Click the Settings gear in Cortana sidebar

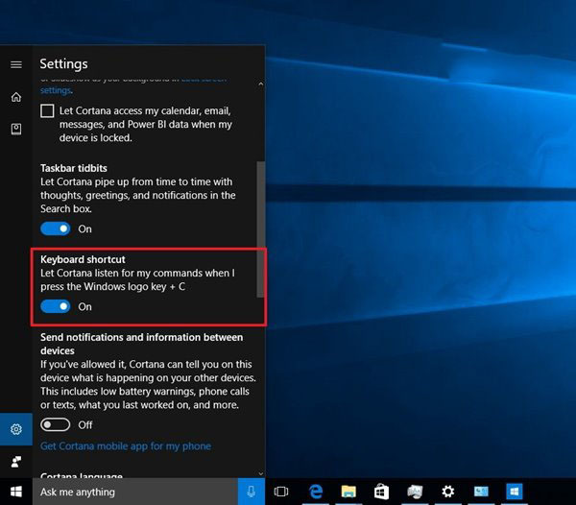(x=16, y=429)
